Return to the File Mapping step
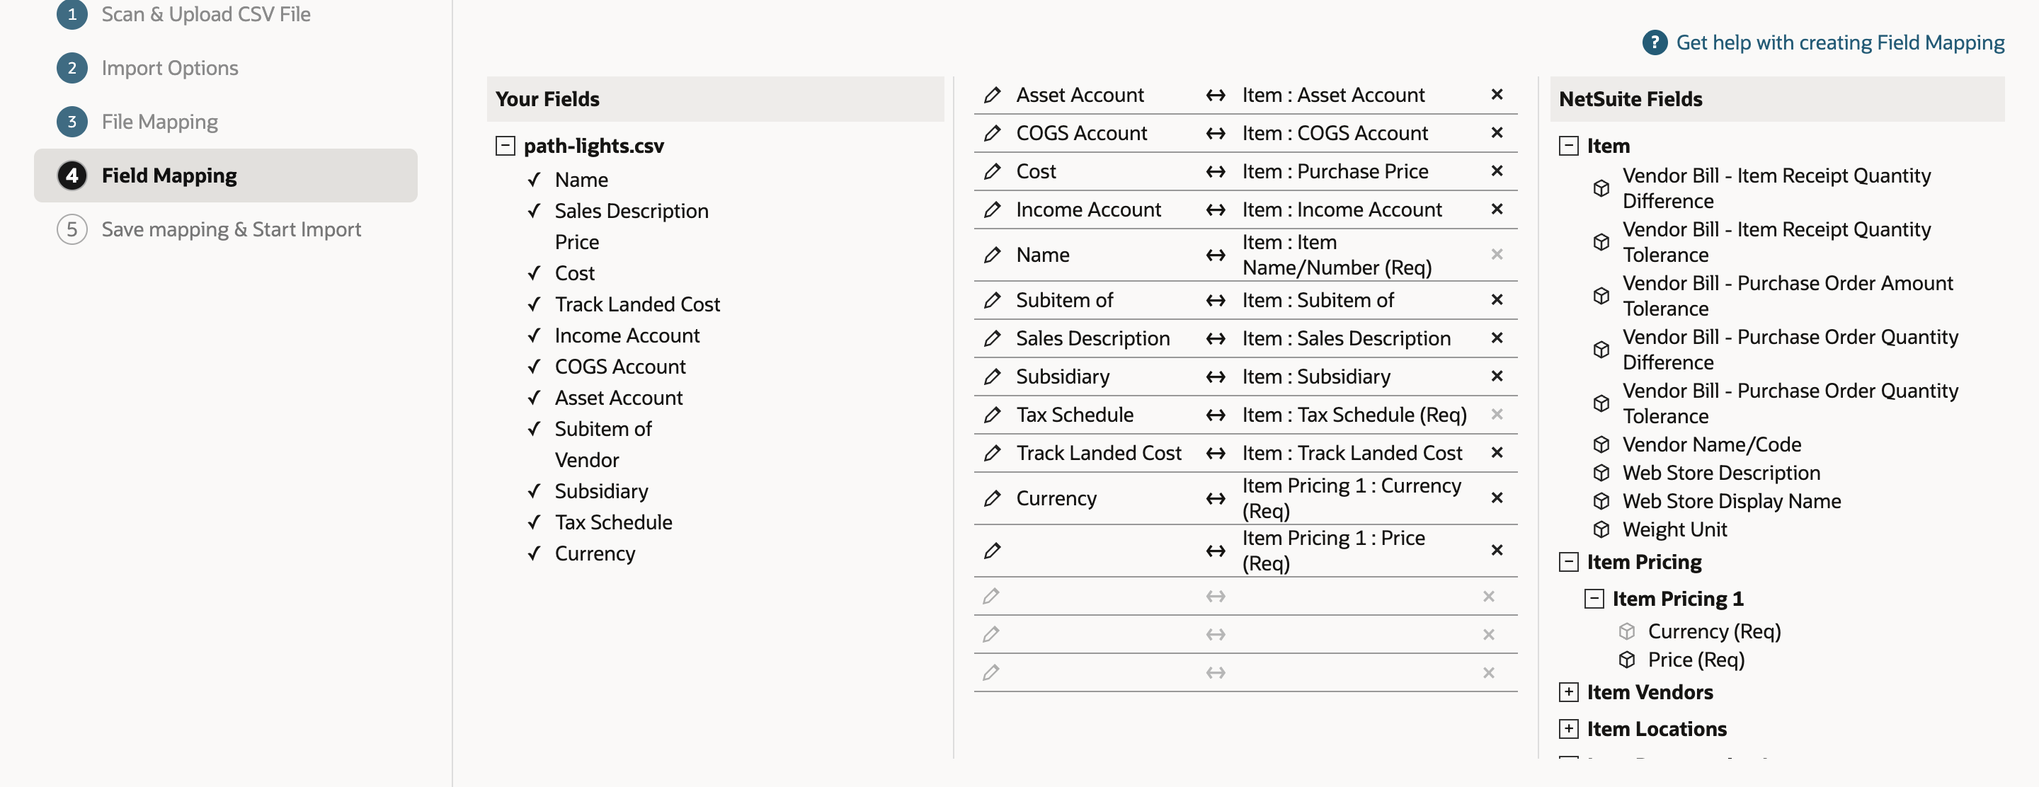The image size is (2039, 787). point(159,122)
